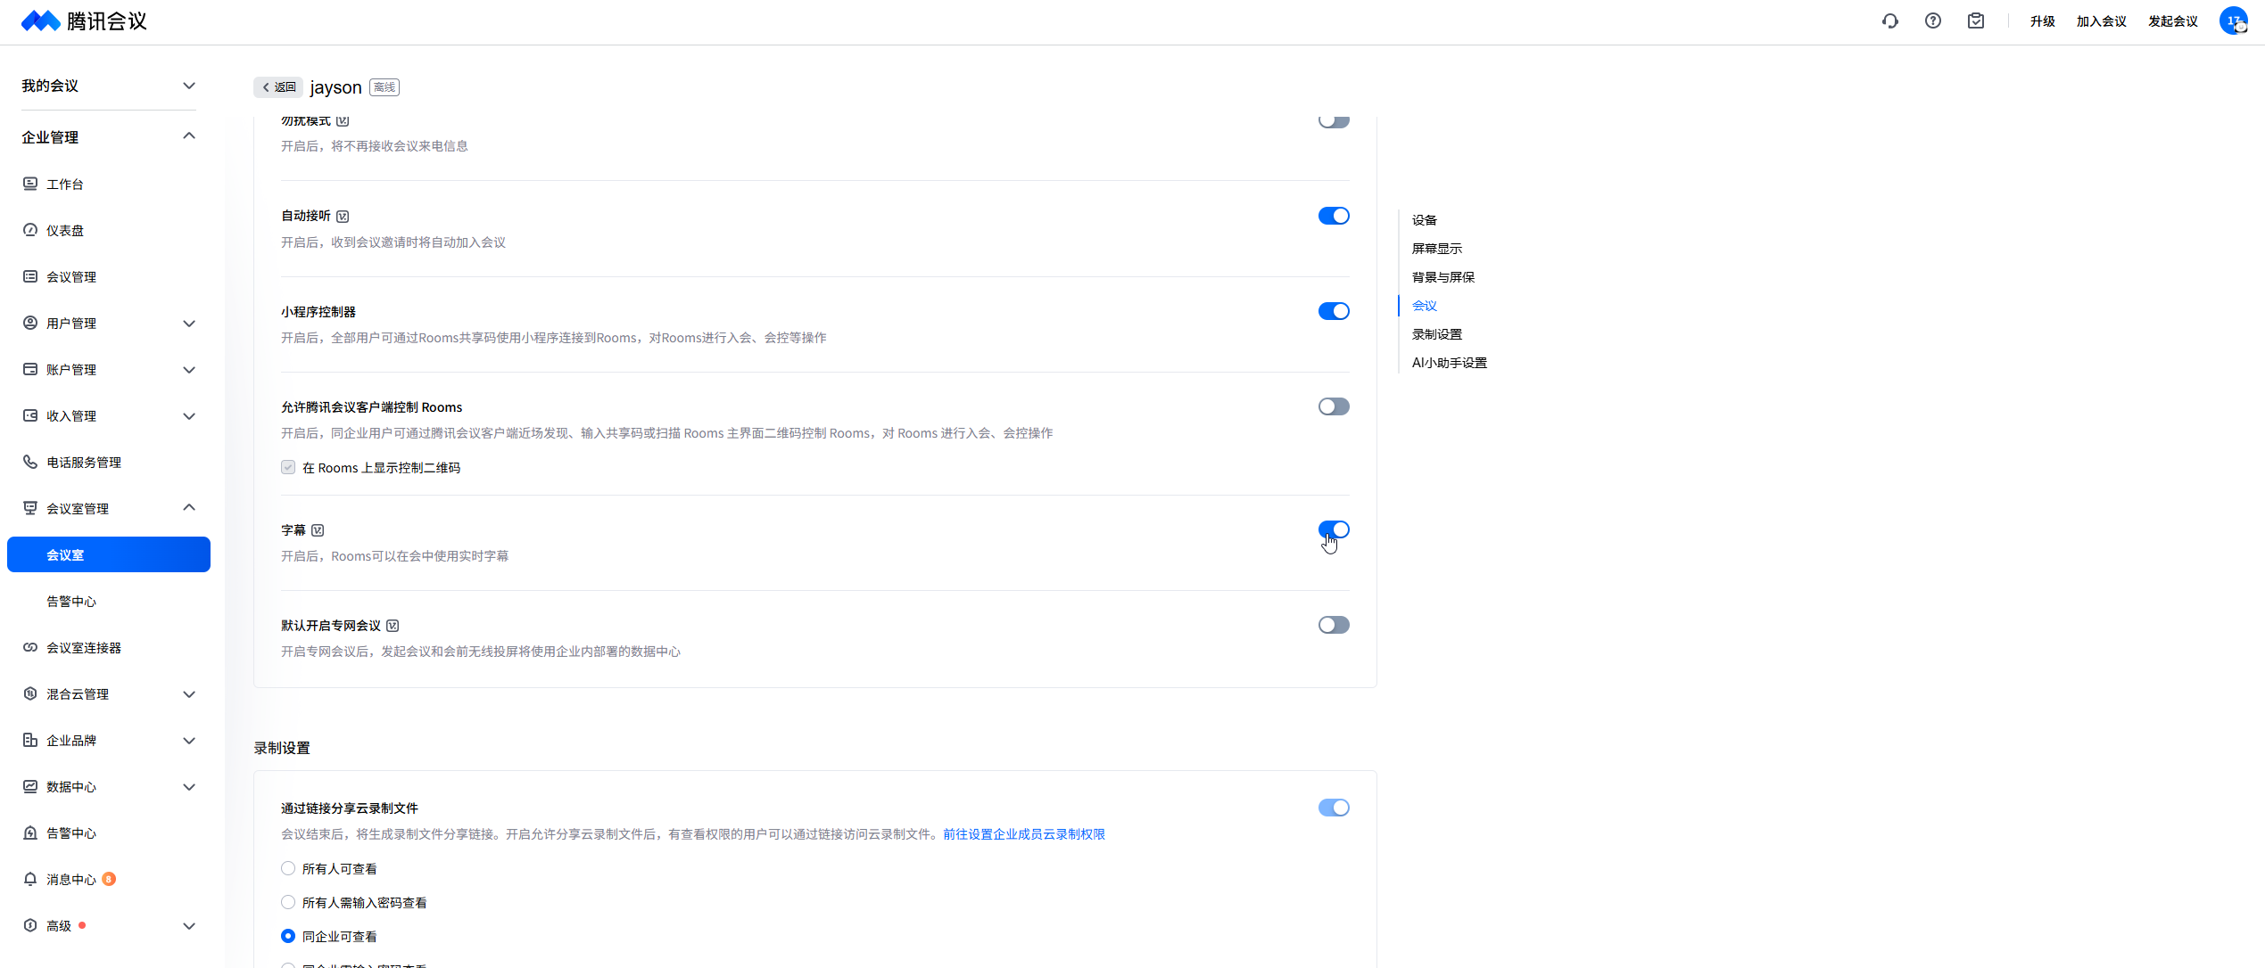Toggle 通过链接分享云录制文件 switch
This screenshot has height=968, width=2265.
click(1333, 808)
